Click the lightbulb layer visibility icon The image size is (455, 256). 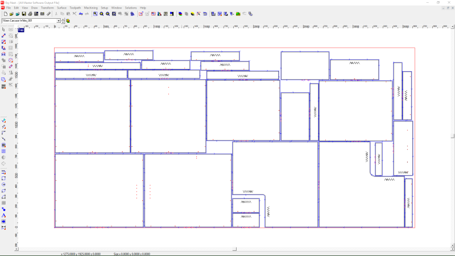click(68, 20)
